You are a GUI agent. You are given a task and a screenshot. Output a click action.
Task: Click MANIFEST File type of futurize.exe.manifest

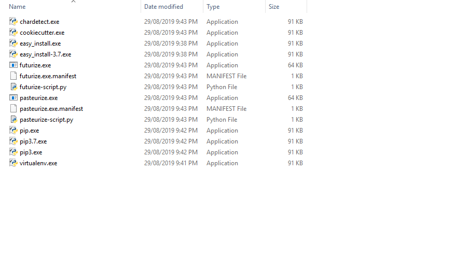(226, 76)
